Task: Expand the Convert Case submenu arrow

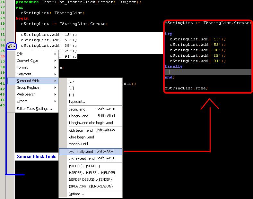Action: (x=55, y=61)
